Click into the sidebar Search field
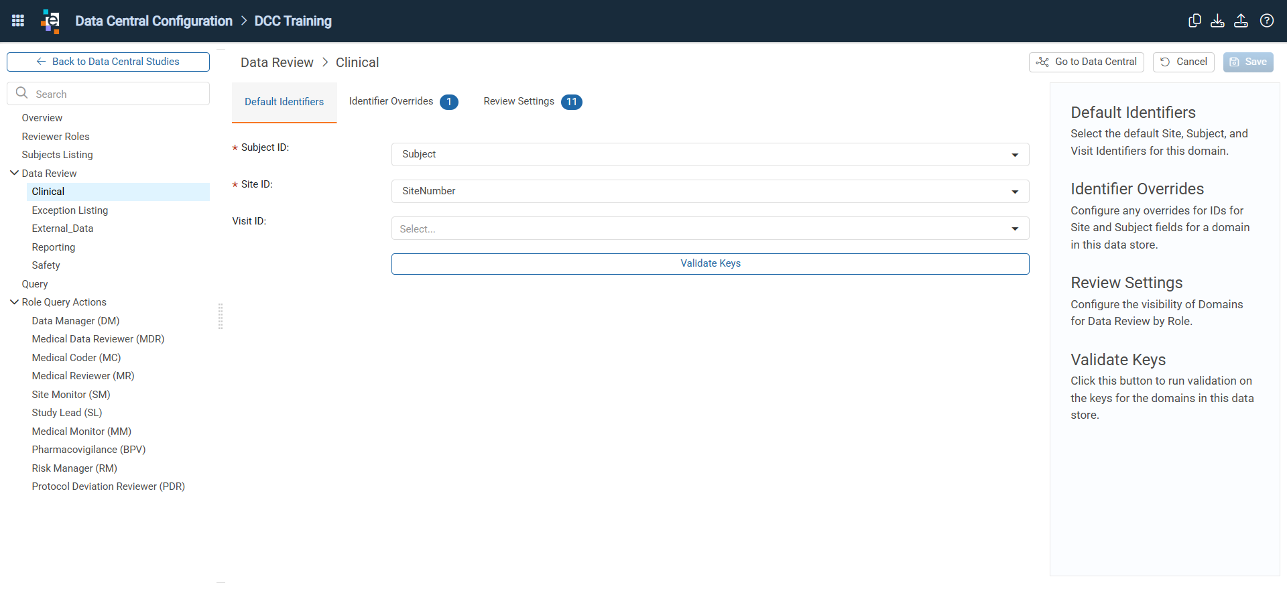 tap(108, 94)
